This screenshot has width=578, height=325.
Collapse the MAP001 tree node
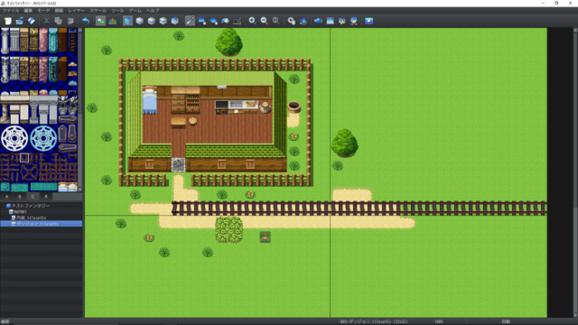6,212
